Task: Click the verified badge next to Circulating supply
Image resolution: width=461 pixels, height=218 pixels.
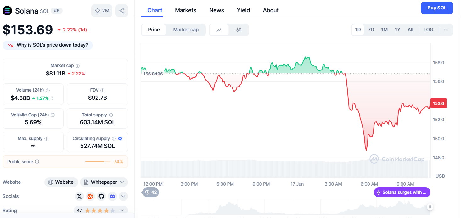Action: tap(120, 139)
